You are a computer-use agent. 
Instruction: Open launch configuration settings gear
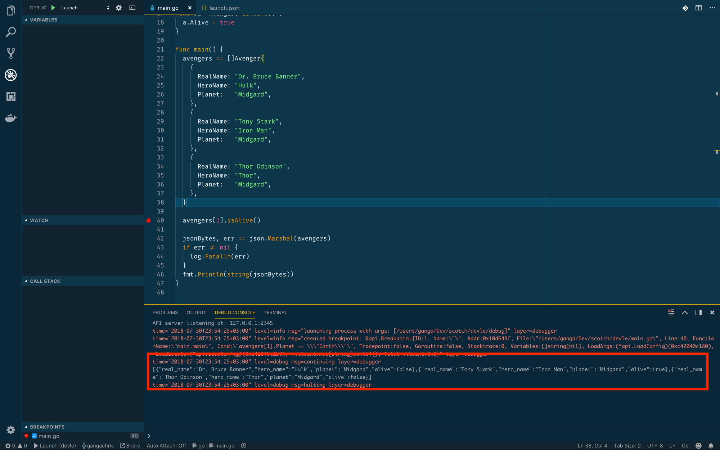118,8
